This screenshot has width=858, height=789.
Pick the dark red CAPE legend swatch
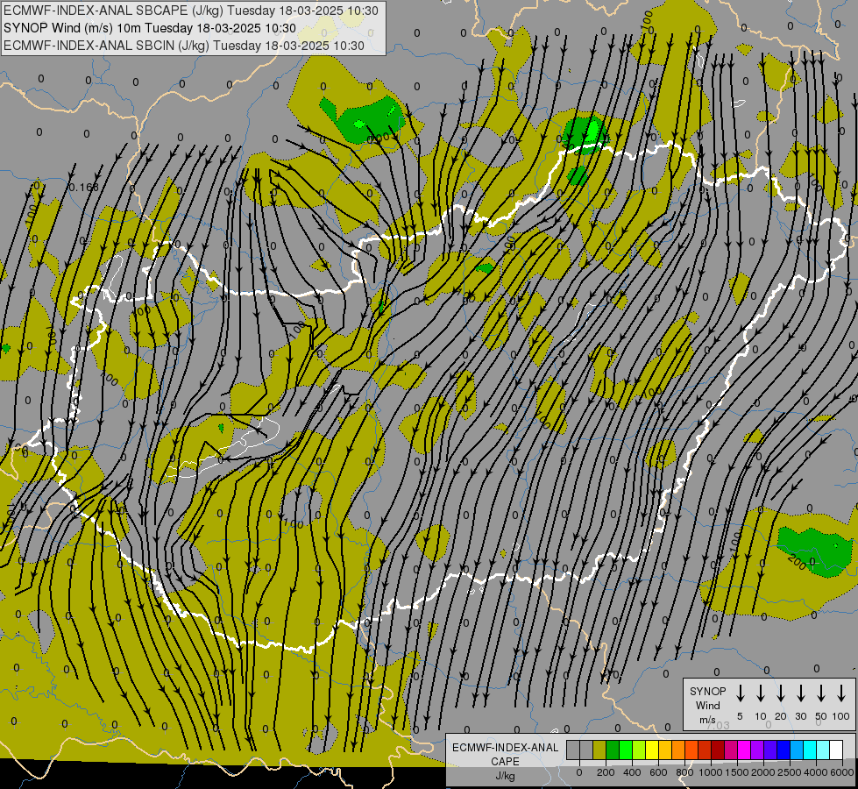click(719, 750)
